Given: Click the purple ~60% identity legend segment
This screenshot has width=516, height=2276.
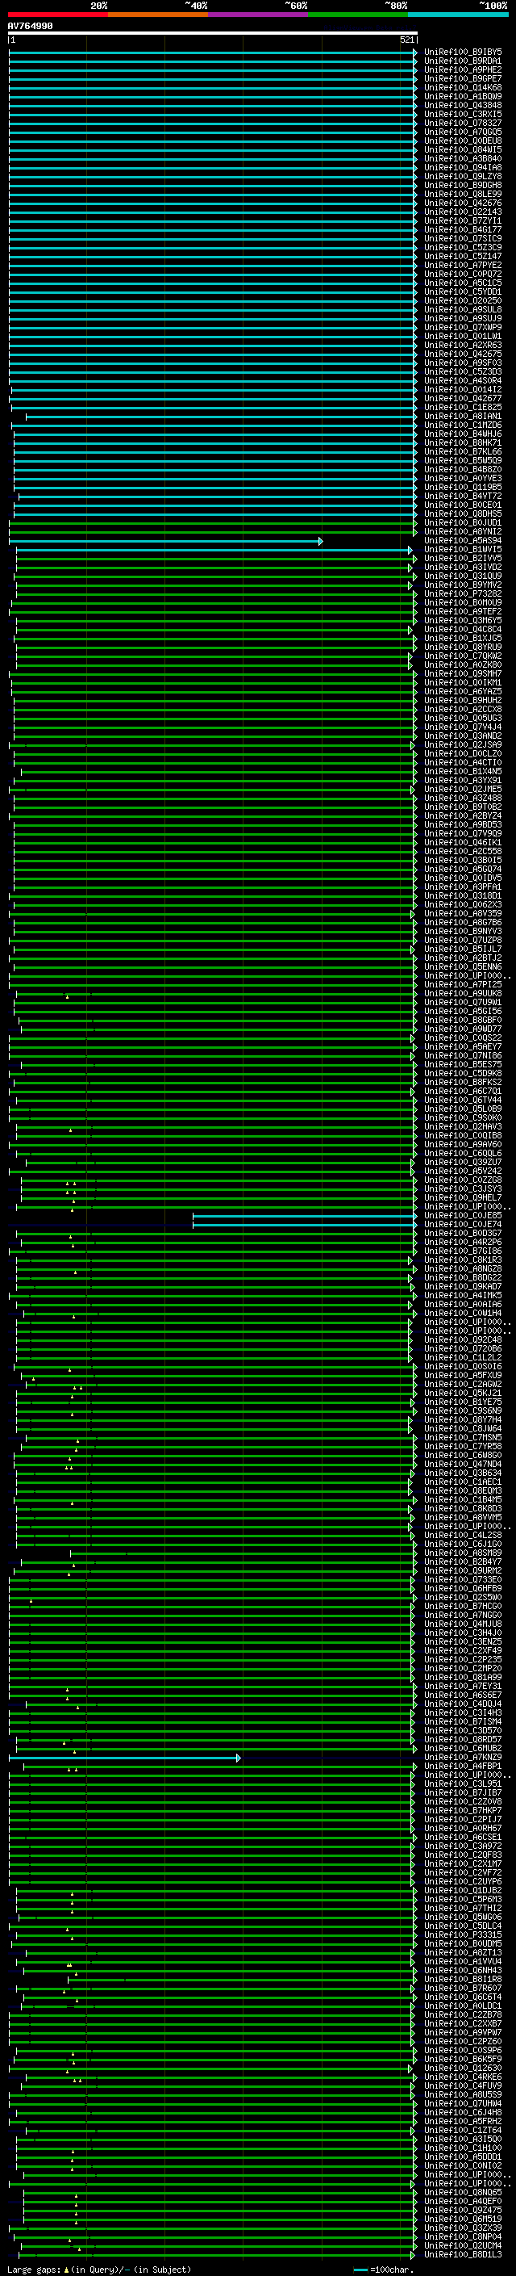Looking at the screenshot, I should click(x=257, y=15).
